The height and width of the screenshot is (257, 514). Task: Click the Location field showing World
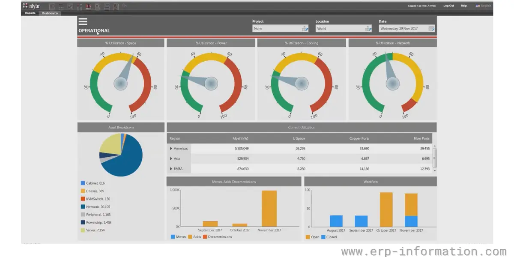coord(344,29)
